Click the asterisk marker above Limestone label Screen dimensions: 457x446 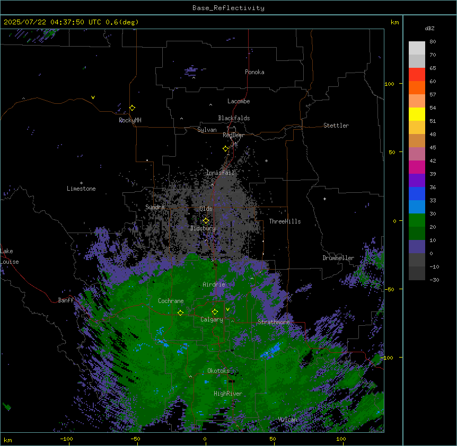click(x=81, y=183)
